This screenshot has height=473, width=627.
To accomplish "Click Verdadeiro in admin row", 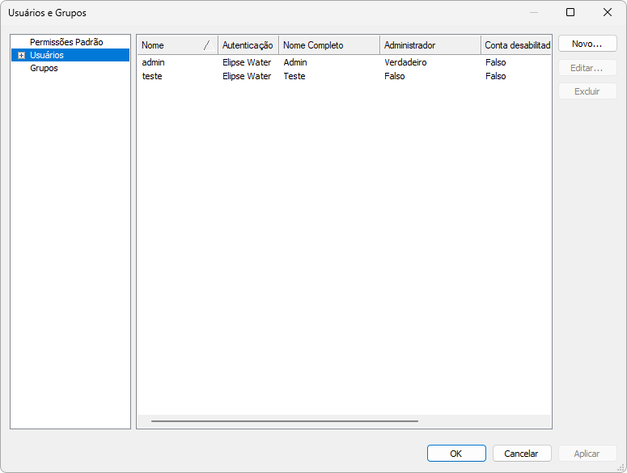I will pos(405,62).
